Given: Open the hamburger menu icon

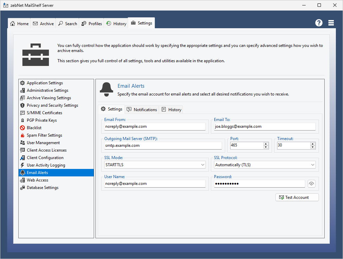Looking at the screenshot, I should pos(331,23).
